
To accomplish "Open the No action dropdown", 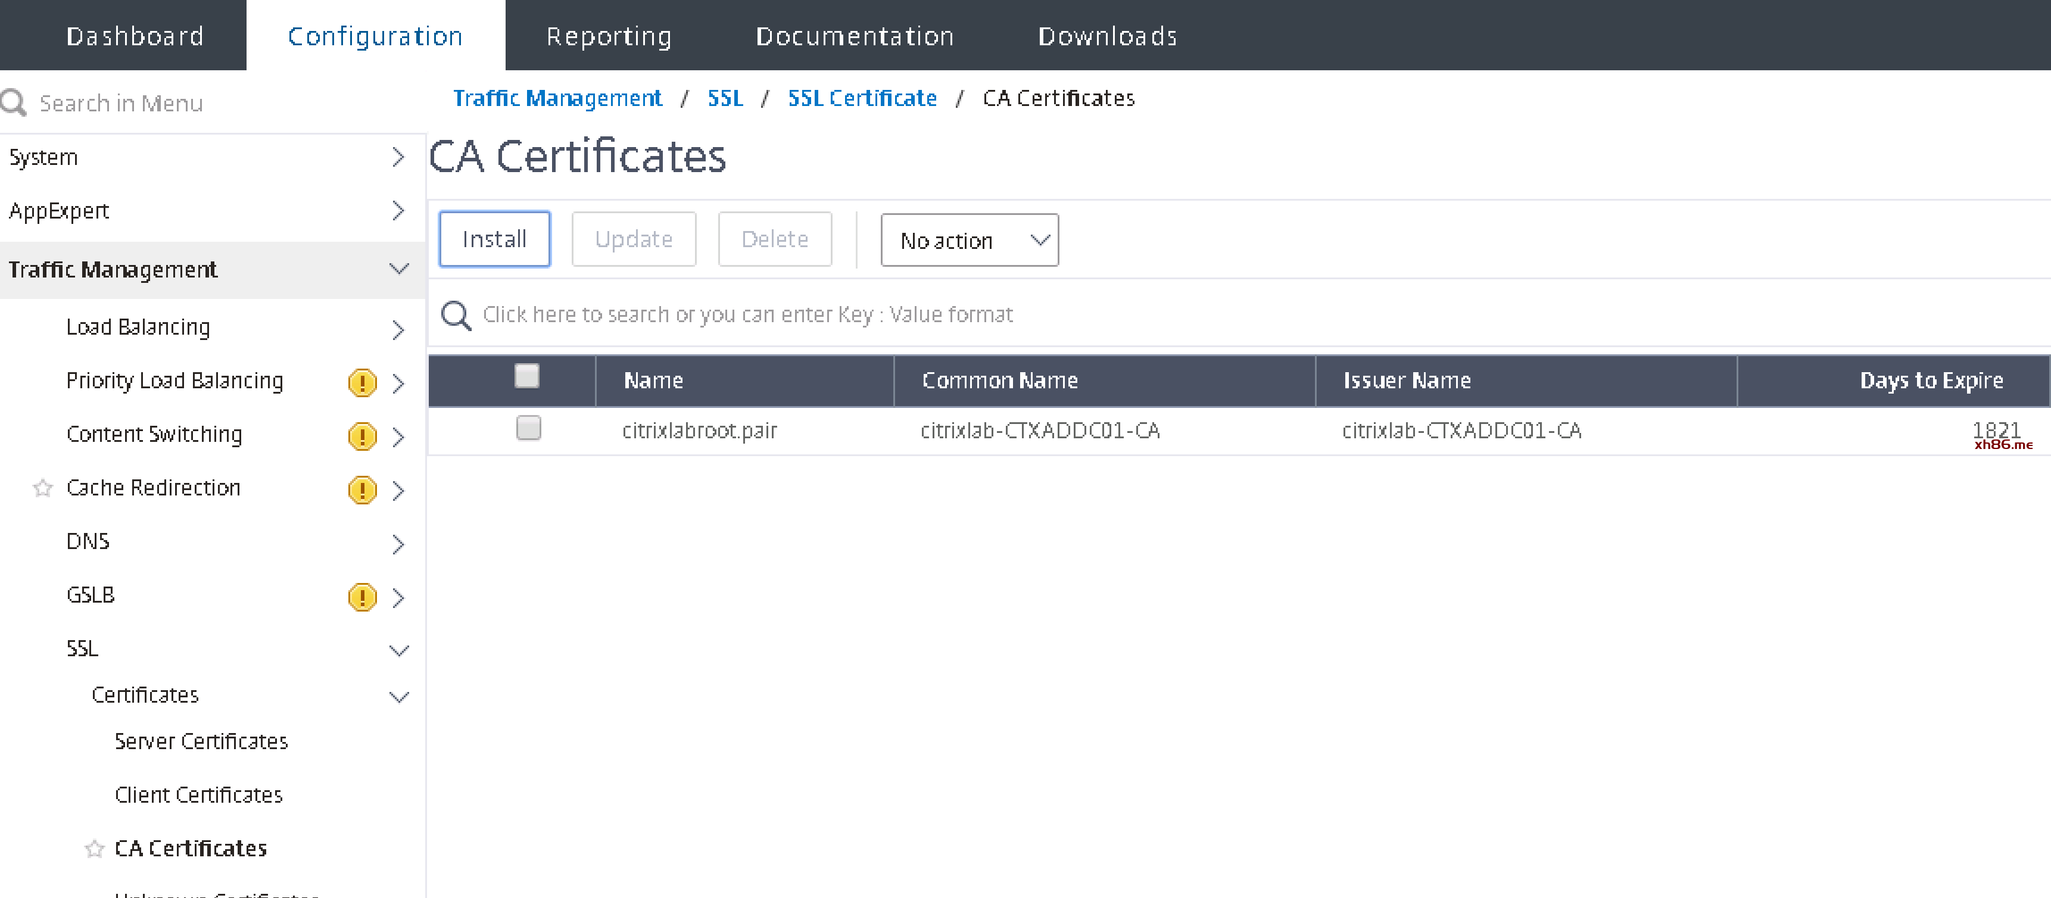I will pos(969,239).
